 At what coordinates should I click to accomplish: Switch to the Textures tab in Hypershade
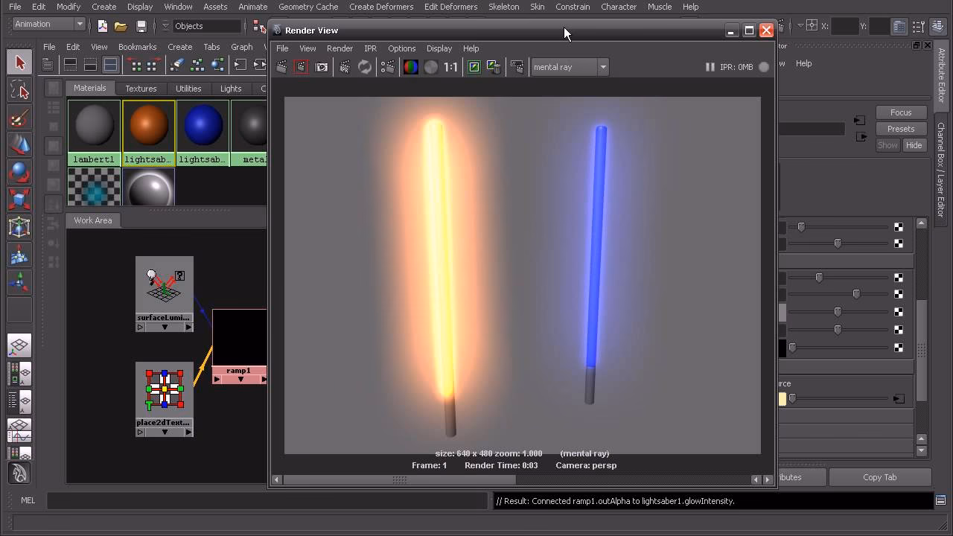[141, 89]
